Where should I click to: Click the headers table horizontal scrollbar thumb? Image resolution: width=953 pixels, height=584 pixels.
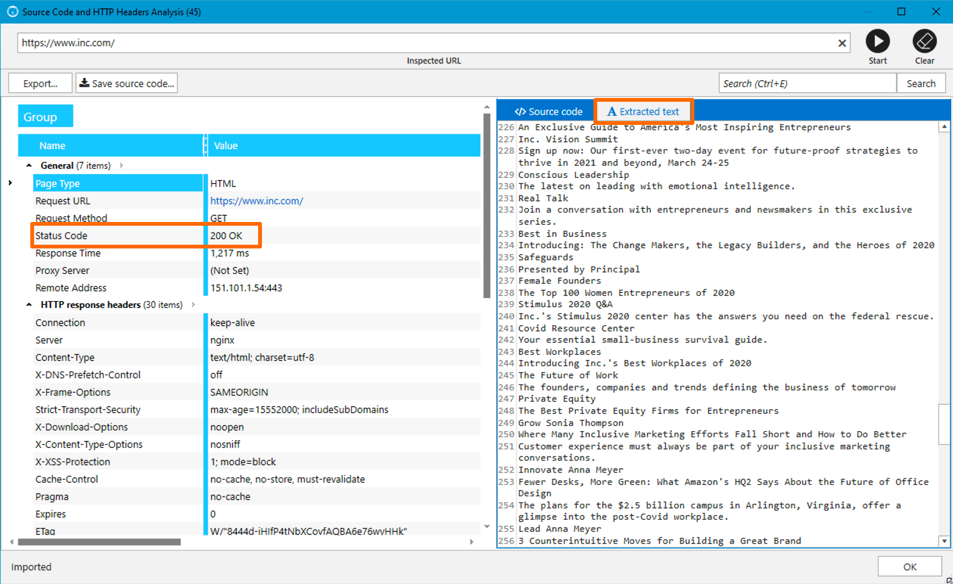point(99,542)
